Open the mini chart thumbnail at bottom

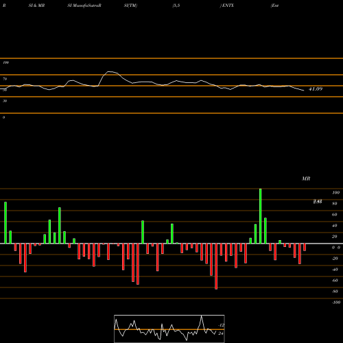pos(169,329)
